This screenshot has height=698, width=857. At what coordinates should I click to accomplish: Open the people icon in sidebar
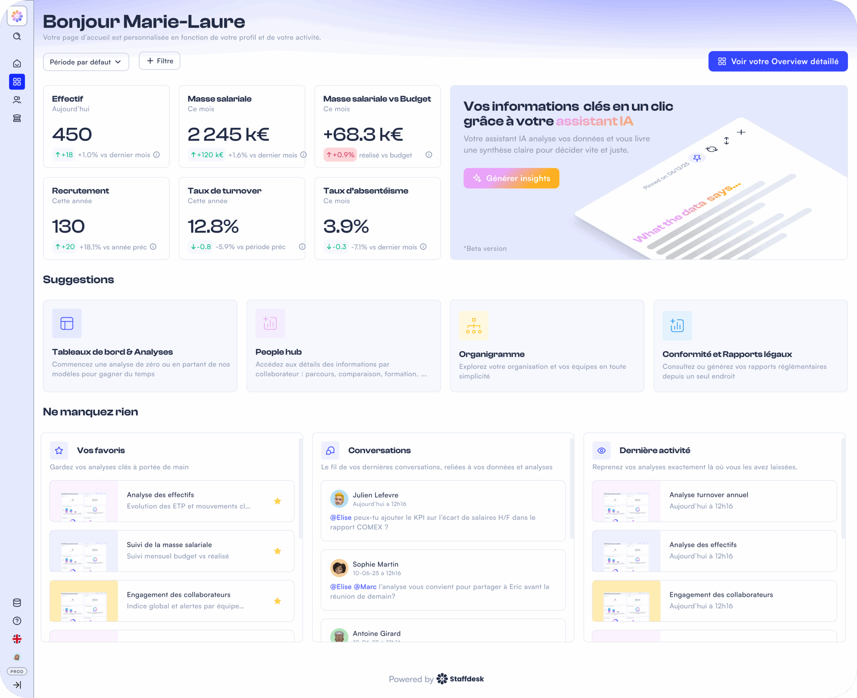pos(17,100)
